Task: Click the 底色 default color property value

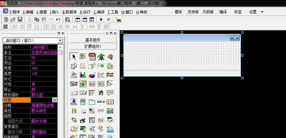Action: (44, 111)
